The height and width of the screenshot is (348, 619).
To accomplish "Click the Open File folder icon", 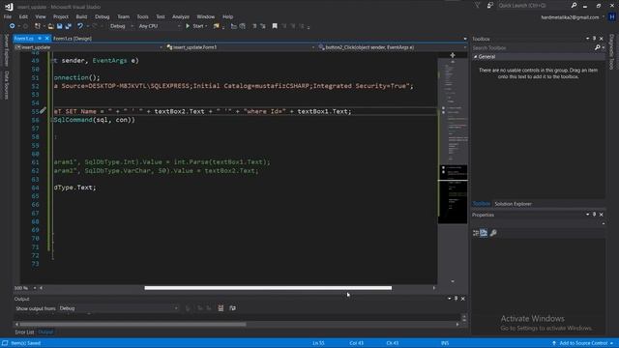I will 50,26.
